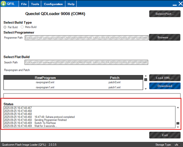Click the status log scrollbar thumb icon
This screenshot has width=183, height=147.
(178, 123)
